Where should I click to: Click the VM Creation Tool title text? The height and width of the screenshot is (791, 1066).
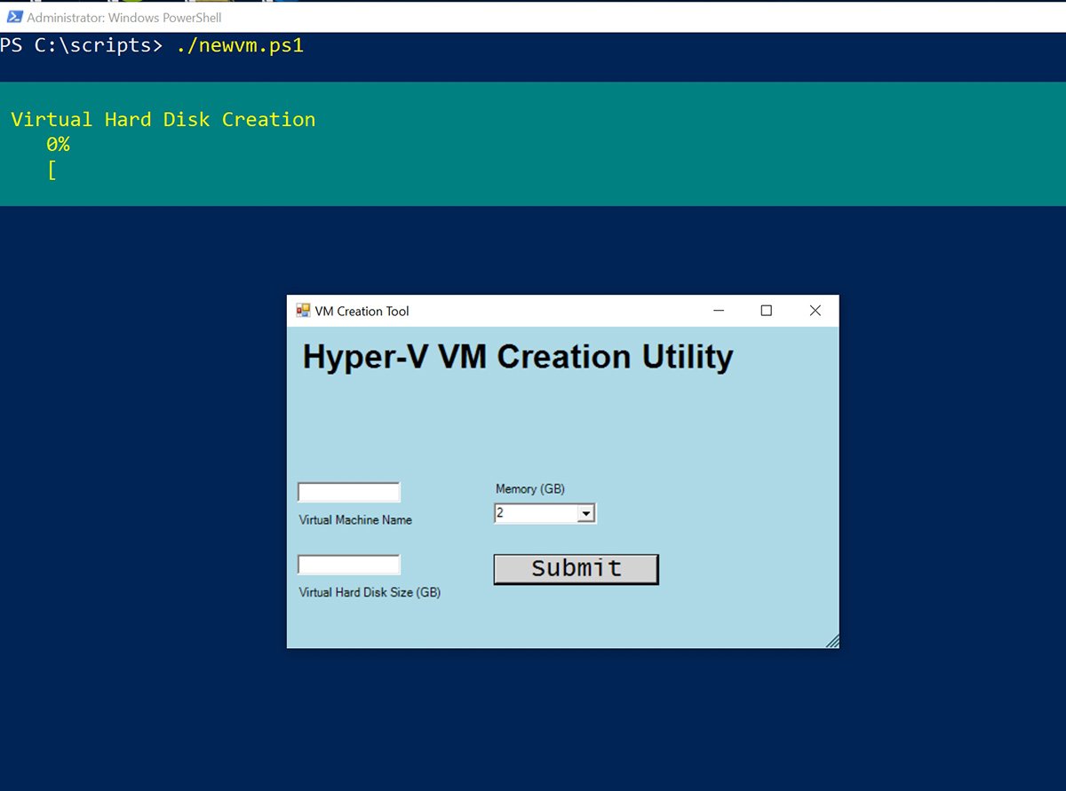click(362, 312)
